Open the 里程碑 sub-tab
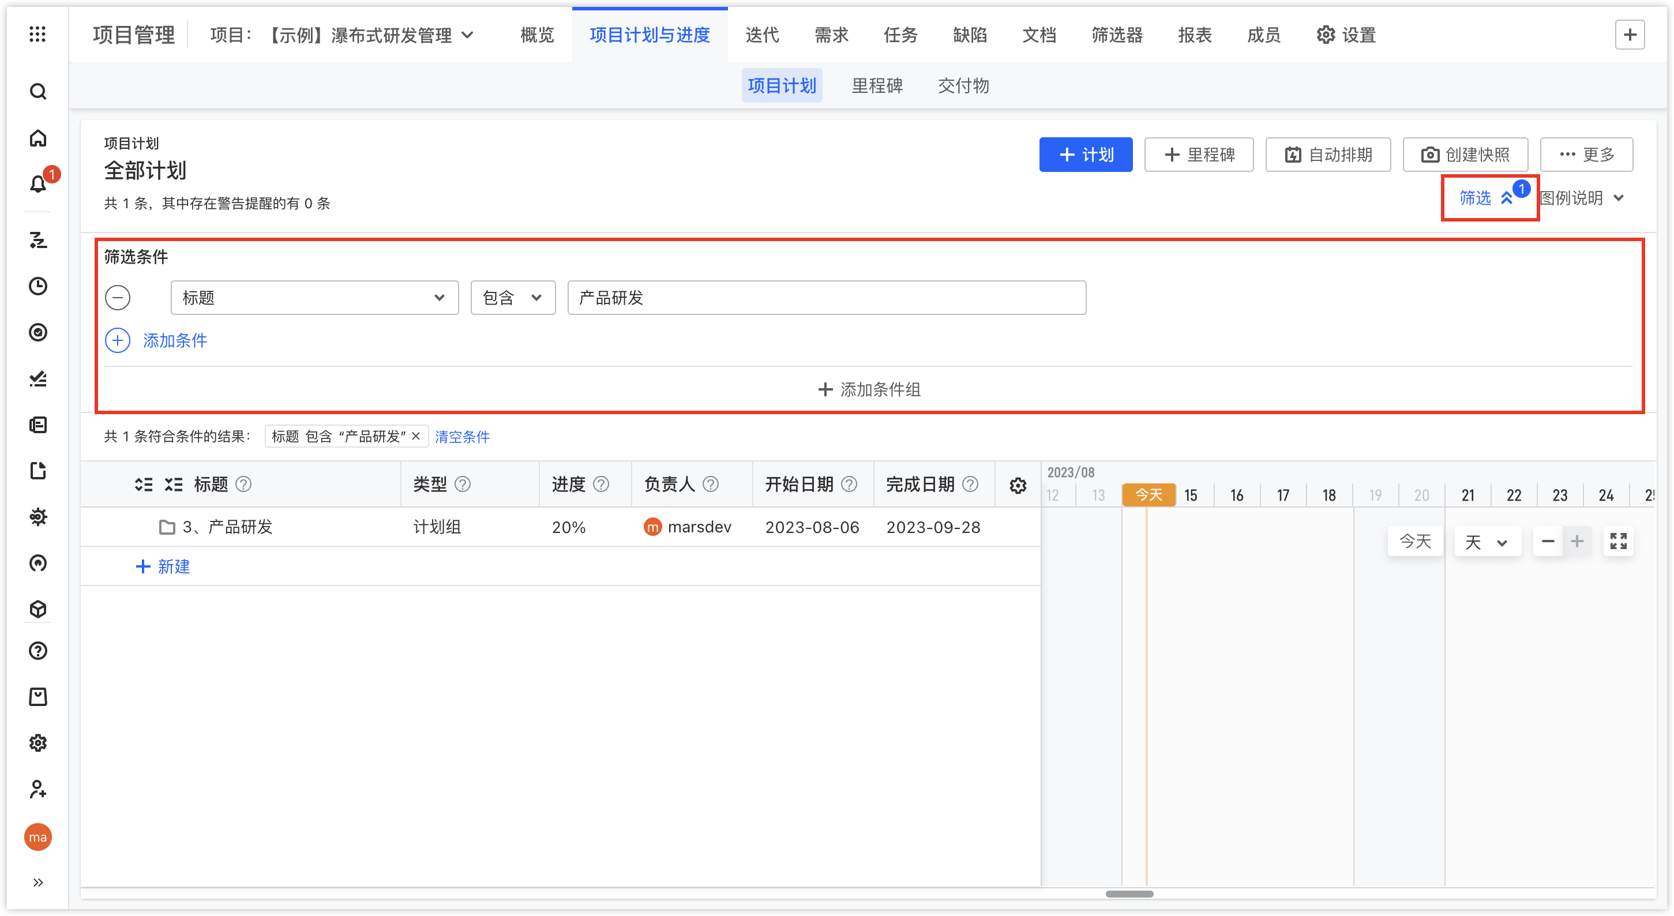Screen dimensions: 1674x916 coord(877,85)
